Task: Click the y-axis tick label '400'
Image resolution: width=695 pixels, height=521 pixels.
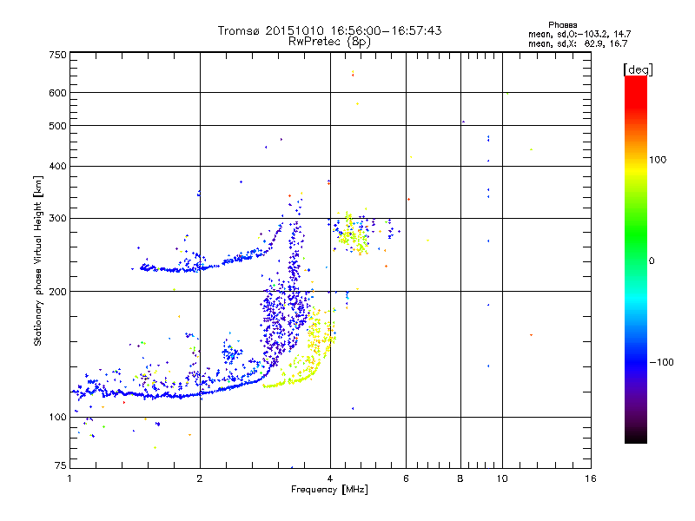Action: click(57, 166)
